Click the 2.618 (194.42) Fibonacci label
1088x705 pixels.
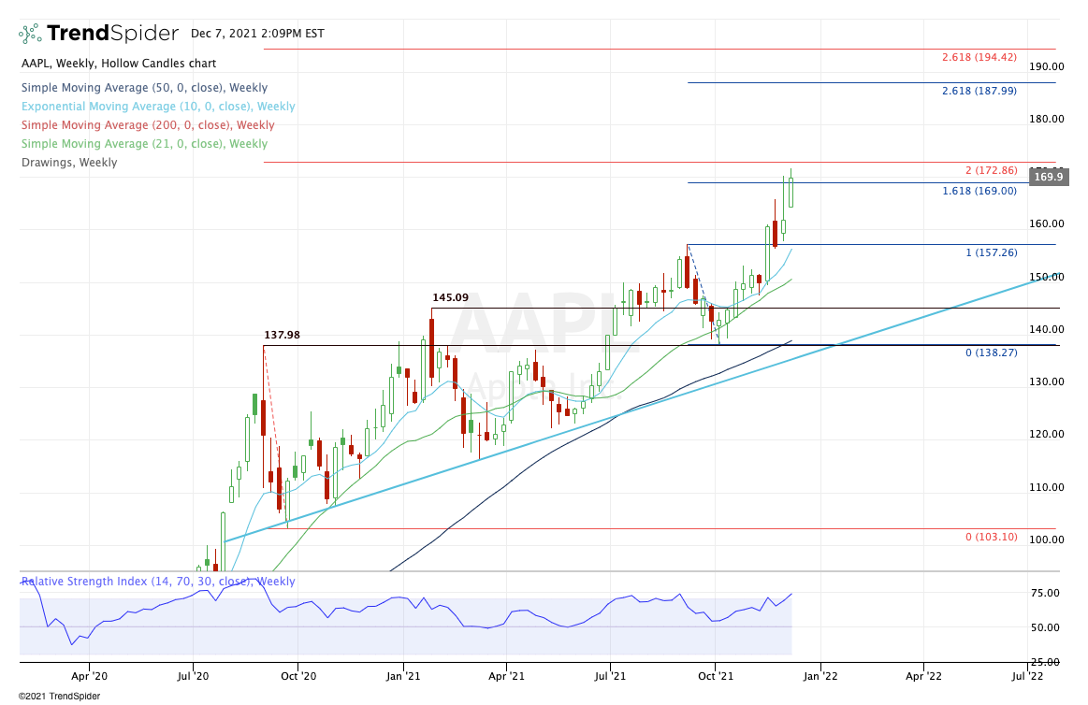(979, 57)
